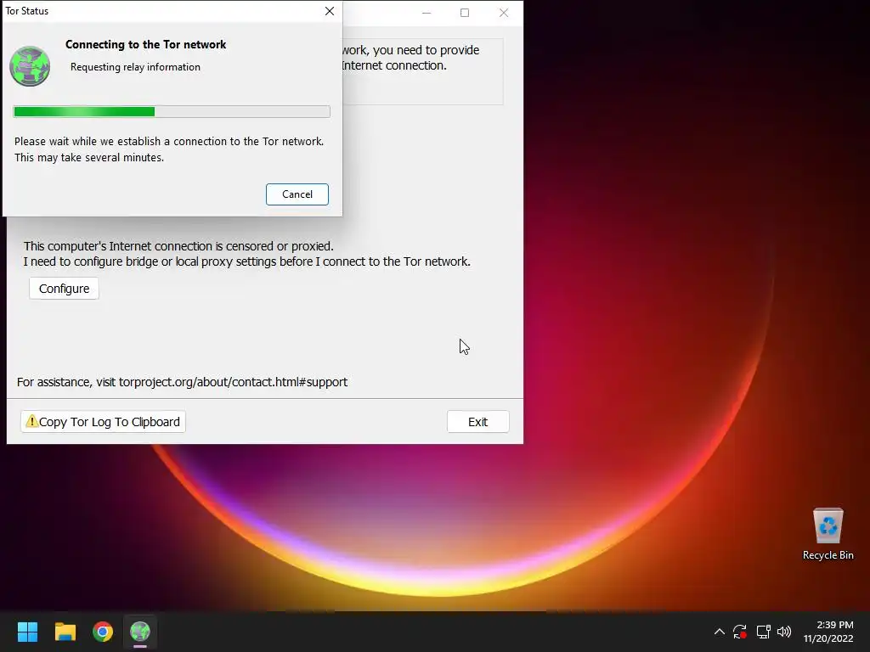Open Configure for bridge or proxy settings

pos(64,289)
